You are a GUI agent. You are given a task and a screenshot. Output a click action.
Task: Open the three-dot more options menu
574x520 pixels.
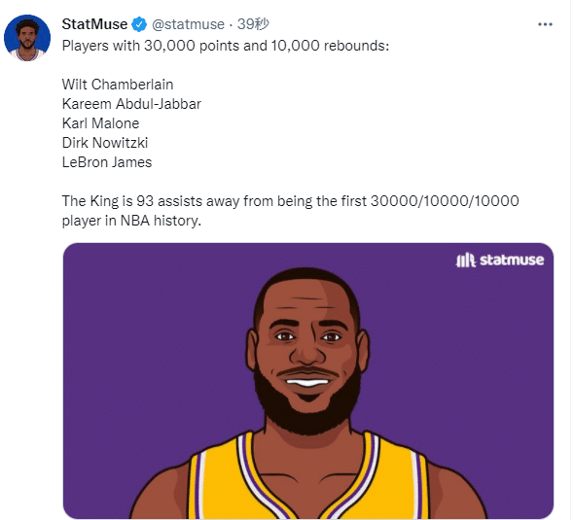tap(545, 24)
